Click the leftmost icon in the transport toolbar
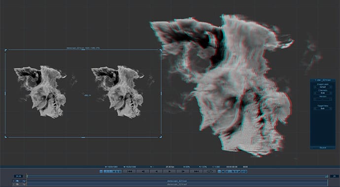This screenshot has width=340, height=187. point(101,171)
